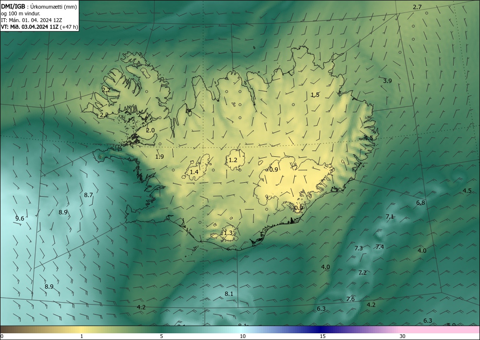The width and height of the screenshot is (480, 340).
Task: Click the 7.3 value on the map
Action: click(359, 248)
